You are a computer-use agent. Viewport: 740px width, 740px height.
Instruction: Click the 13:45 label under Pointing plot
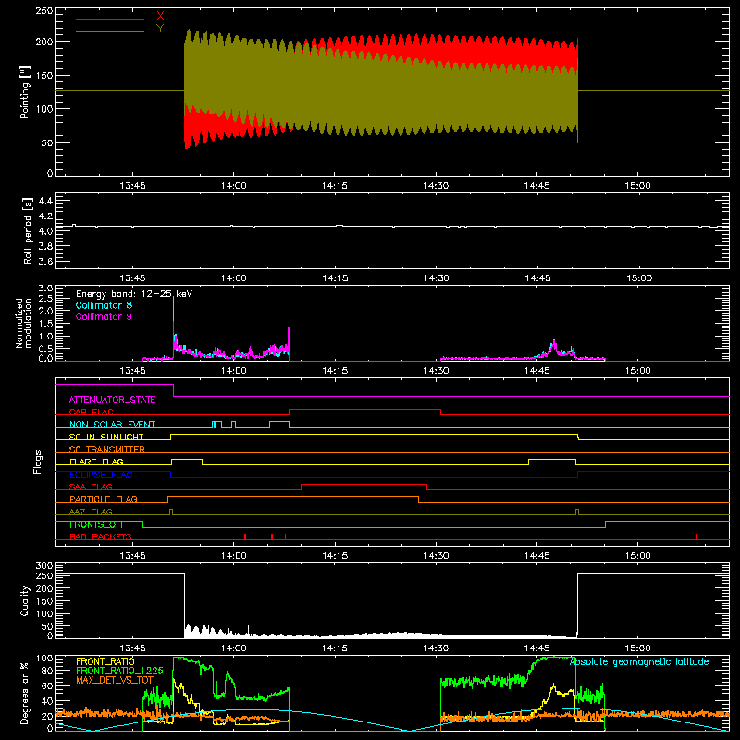pyautogui.click(x=132, y=186)
